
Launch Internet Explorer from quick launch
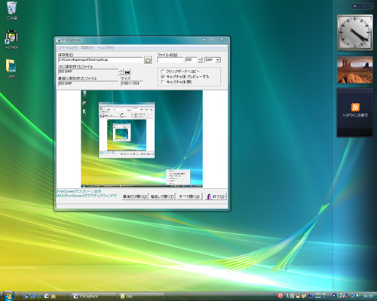coord(39,296)
